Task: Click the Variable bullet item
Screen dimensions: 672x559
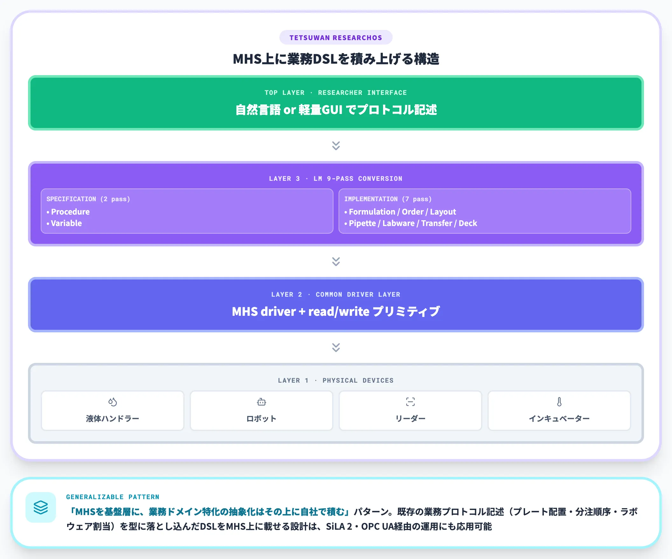Action: point(64,223)
